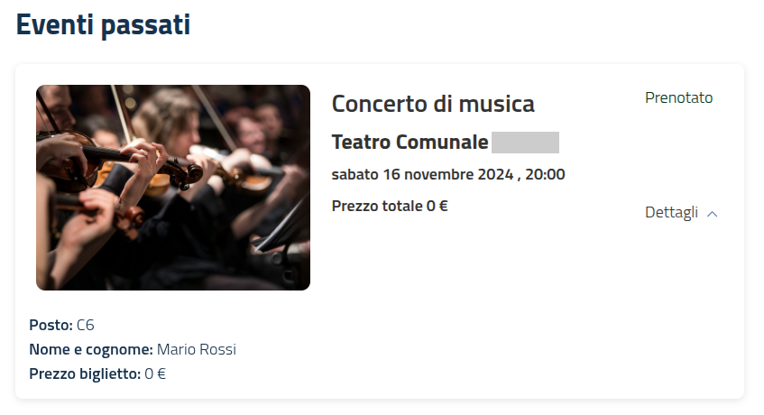The height and width of the screenshot is (415, 764).
Task: Open the "Concerto di musica" event title
Action: (x=433, y=104)
